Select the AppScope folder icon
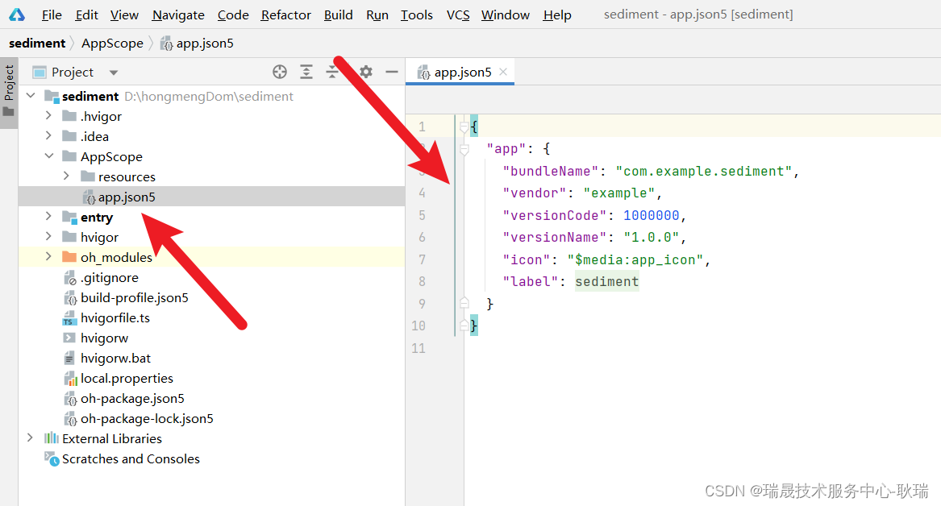Screen dimensions: 941x506 pyautogui.click(x=69, y=156)
